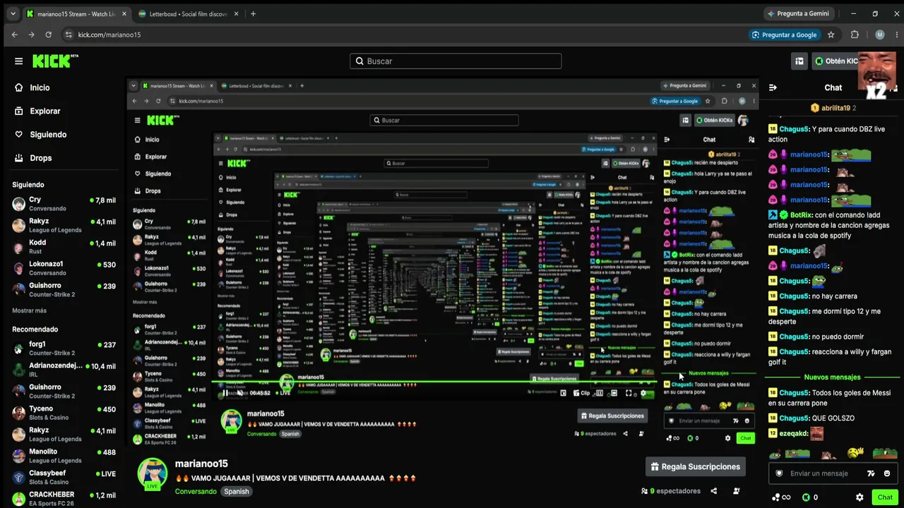The width and height of the screenshot is (904, 508).
Task: Expand followed channels with Mostrar más
Action: 29,310
